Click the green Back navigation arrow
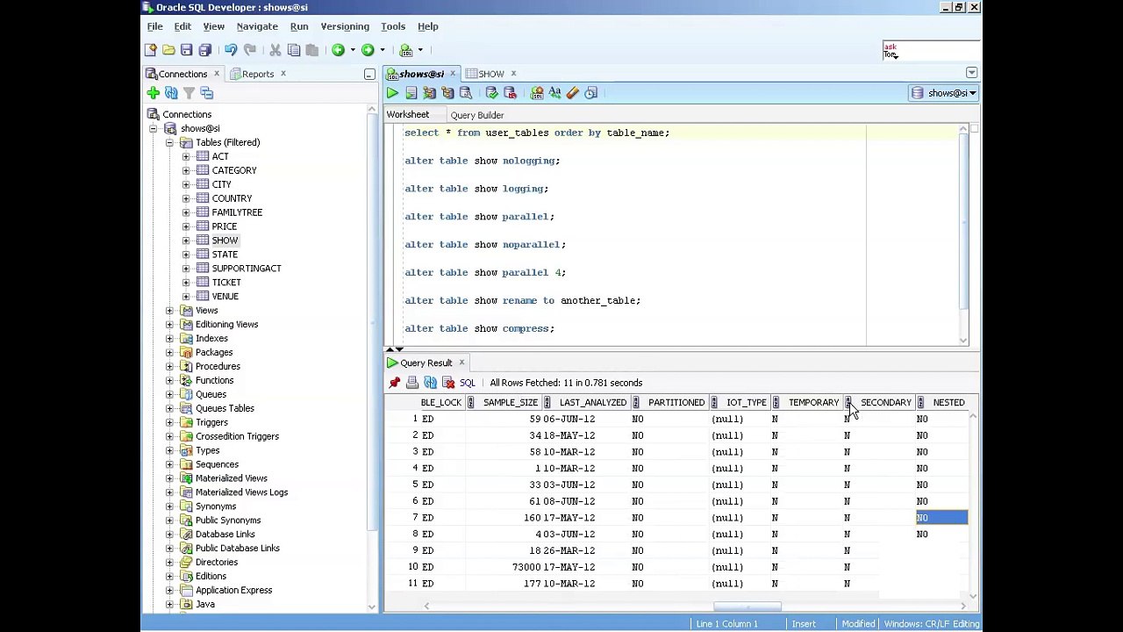Image resolution: width=1123 pixels, height=632 pixels. tap(338, 50)
